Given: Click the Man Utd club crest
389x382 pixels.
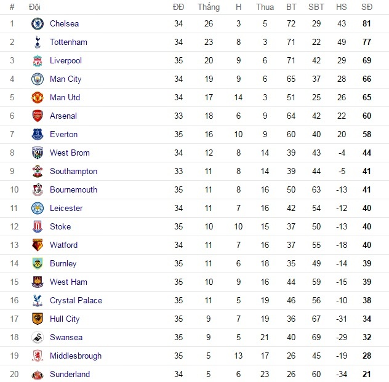Looking at the screenshot, I should (38, 98).
